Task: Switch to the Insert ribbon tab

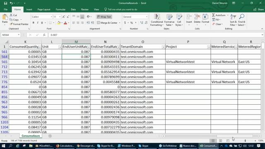Action: point(29,10)
